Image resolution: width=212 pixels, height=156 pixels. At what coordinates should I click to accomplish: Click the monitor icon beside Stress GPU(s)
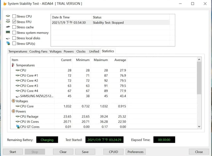pos(8,43)
